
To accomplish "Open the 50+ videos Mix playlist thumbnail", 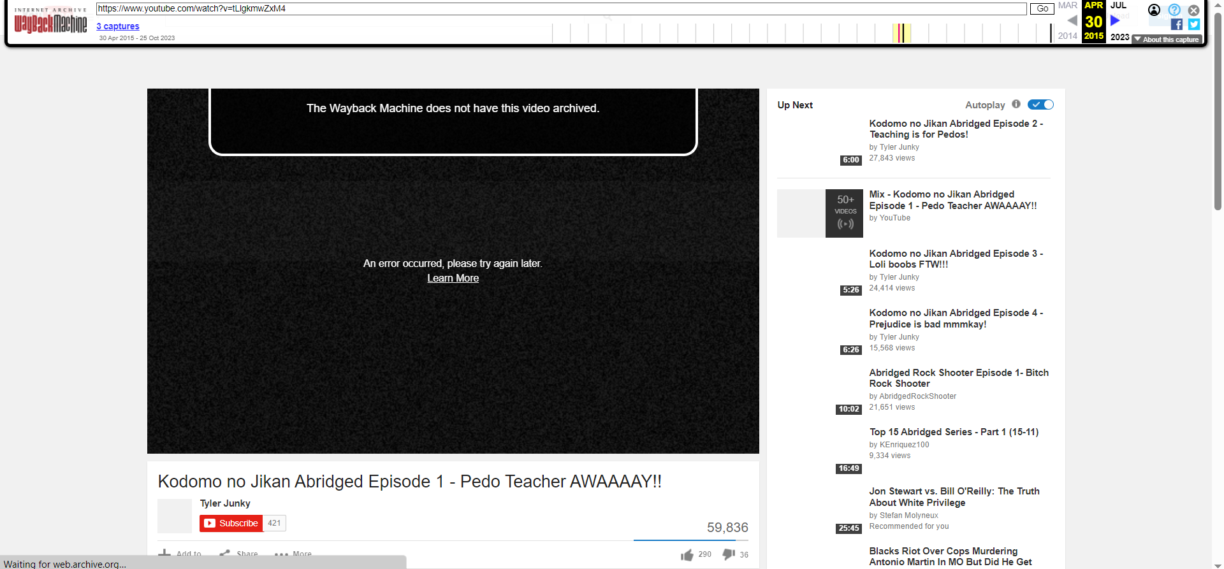I will click(x=820, y=213).
